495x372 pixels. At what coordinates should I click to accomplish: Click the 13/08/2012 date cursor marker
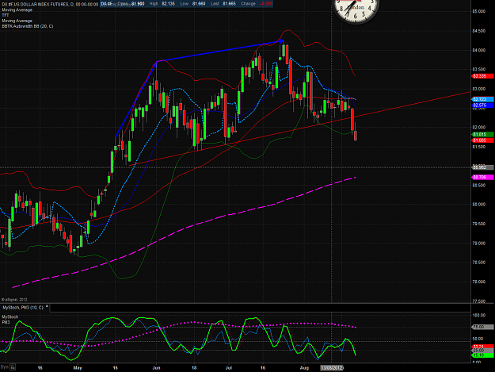point(332,368)
